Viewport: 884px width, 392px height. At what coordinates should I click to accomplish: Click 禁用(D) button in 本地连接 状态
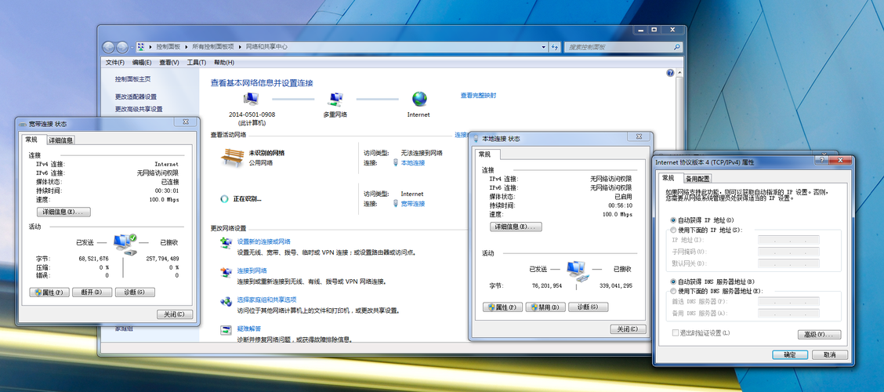pos(545,307)
